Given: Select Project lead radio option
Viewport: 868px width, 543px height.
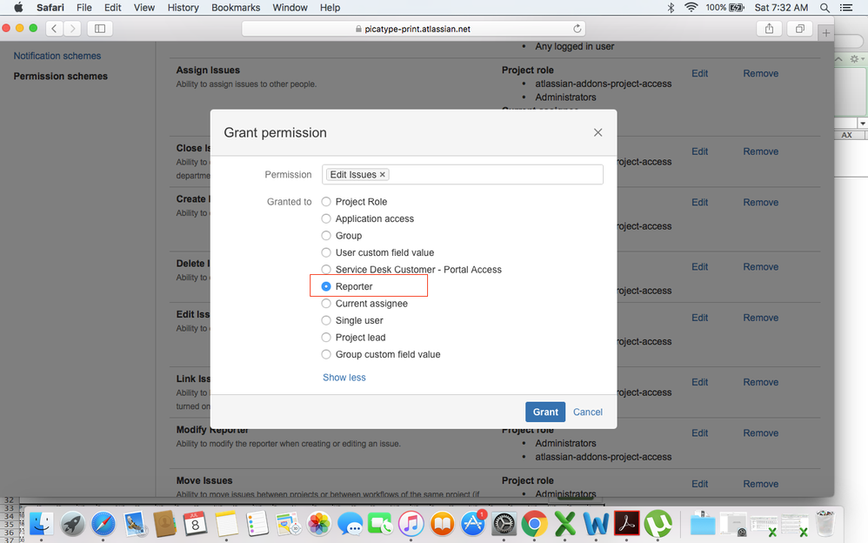Looking at the screenshot, I should [326, 338].
